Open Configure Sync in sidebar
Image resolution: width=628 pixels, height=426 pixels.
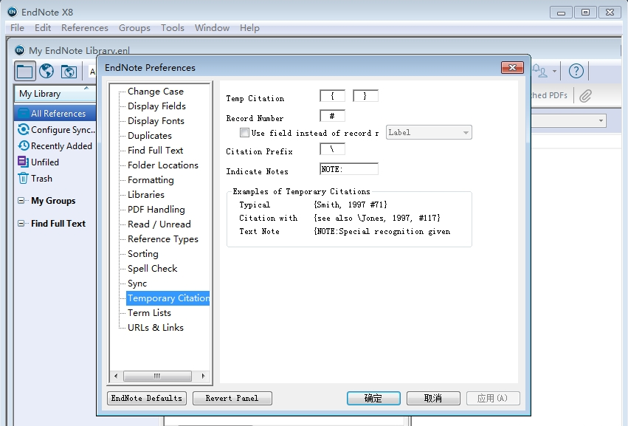click(x=56, y=130)
